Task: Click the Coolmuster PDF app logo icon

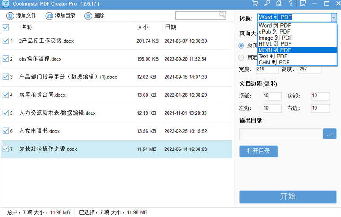Action: click(x=6, y=4)
